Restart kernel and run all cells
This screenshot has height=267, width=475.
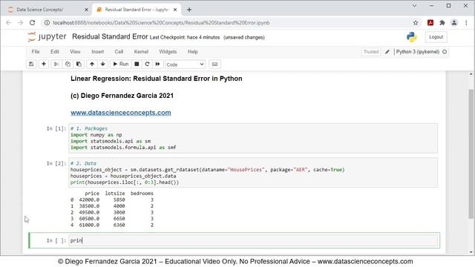[157, 65]
